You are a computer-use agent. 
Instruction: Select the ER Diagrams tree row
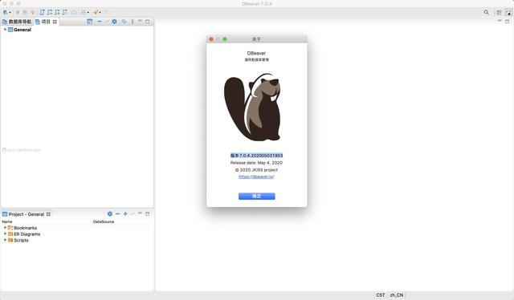[77, 234]
